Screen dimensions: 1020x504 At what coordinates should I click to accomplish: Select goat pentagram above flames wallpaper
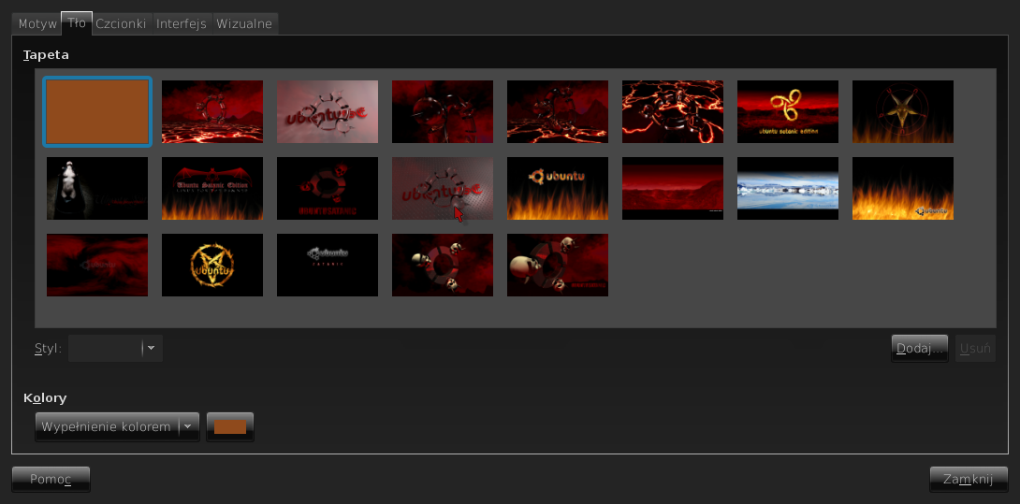[x=903, y=111]
